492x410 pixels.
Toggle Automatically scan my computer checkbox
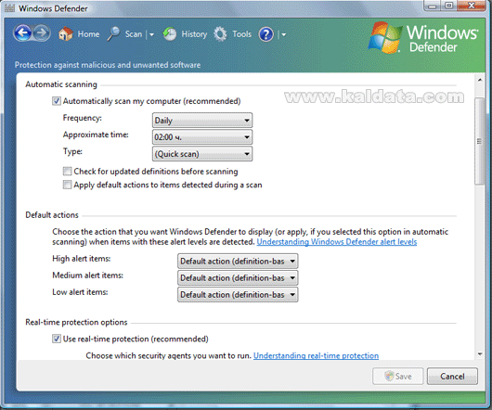tap(57, 101)
